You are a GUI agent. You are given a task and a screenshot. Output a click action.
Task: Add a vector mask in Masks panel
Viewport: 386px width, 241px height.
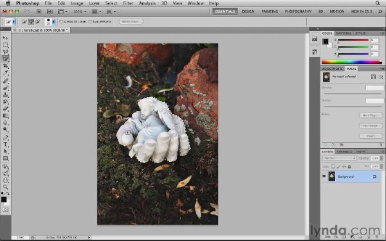tap(381, 77)
